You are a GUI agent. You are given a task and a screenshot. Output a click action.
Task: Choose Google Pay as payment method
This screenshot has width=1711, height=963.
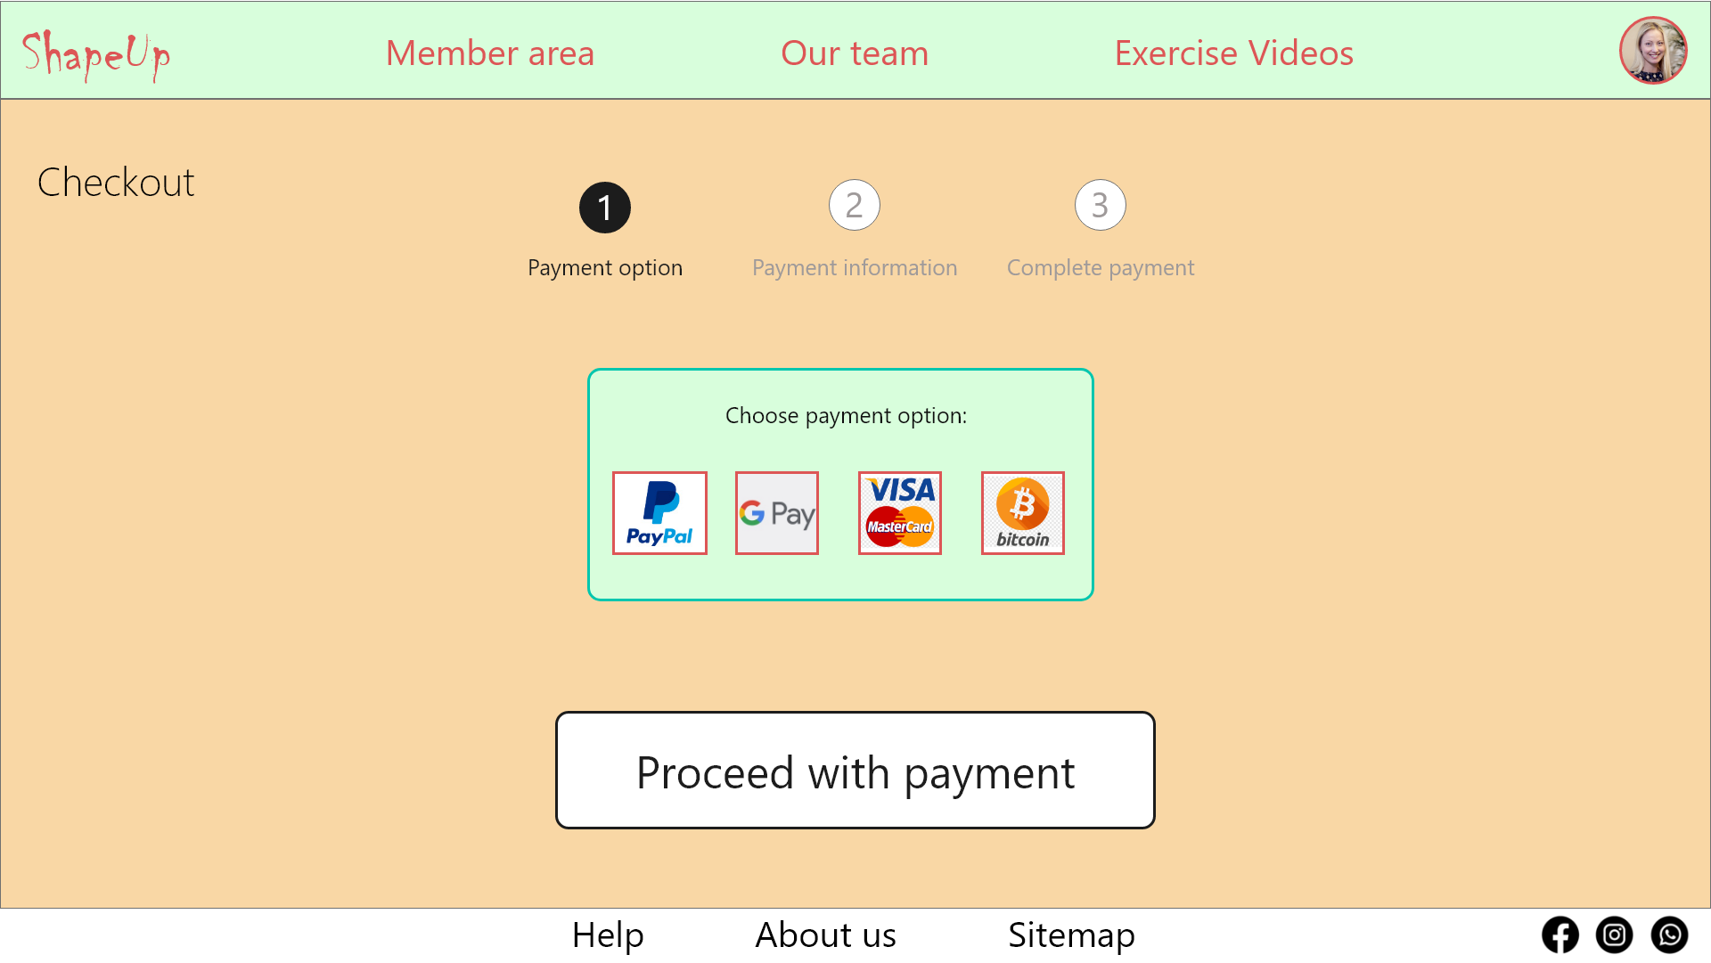[x=777, y=513]
